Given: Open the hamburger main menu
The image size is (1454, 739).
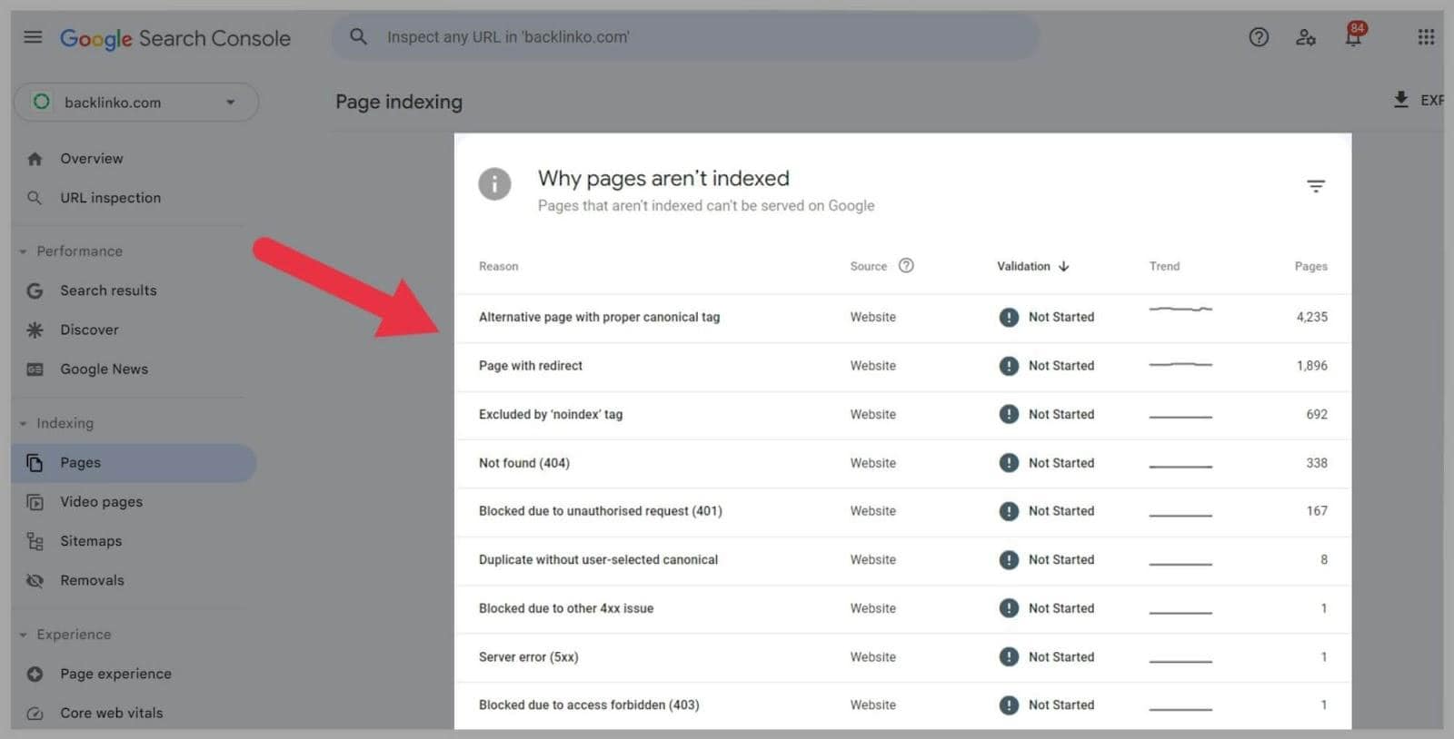Looking at the screenshot, I should [x=33, y=37].
